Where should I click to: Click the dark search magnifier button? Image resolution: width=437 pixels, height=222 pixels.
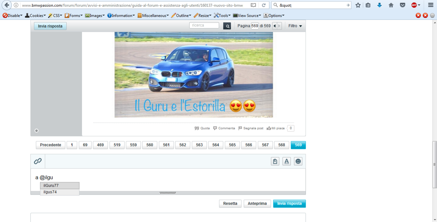point(227,26)
